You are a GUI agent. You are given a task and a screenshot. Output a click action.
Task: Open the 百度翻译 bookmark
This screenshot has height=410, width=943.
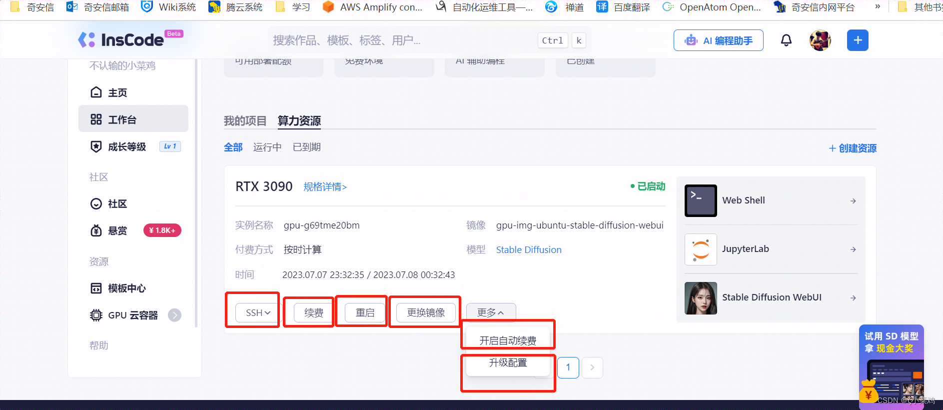623,7
